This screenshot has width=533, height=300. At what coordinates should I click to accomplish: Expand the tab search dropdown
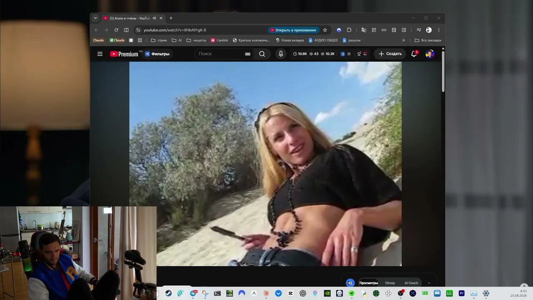tap(95, 18)
